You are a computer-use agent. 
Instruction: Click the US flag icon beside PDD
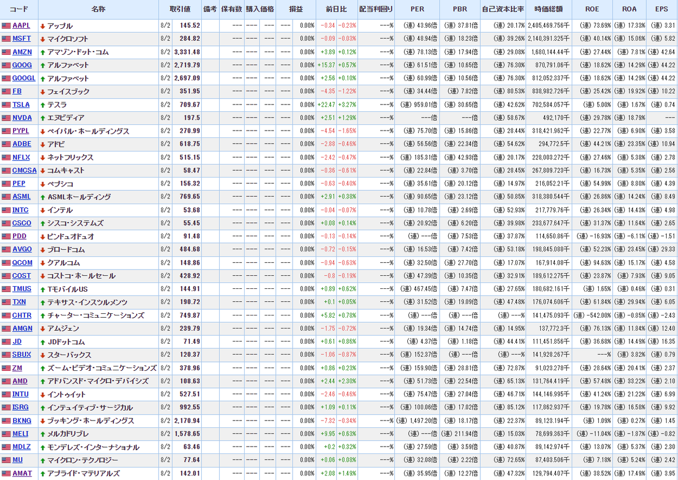[x=6, y=236]
